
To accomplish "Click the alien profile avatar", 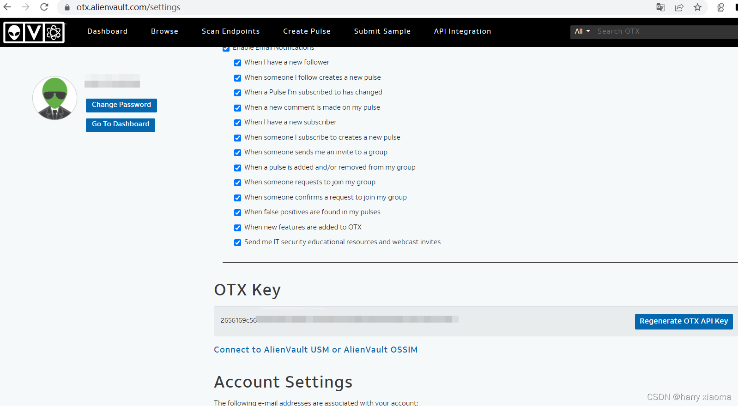I will click(x=55, y=98).
